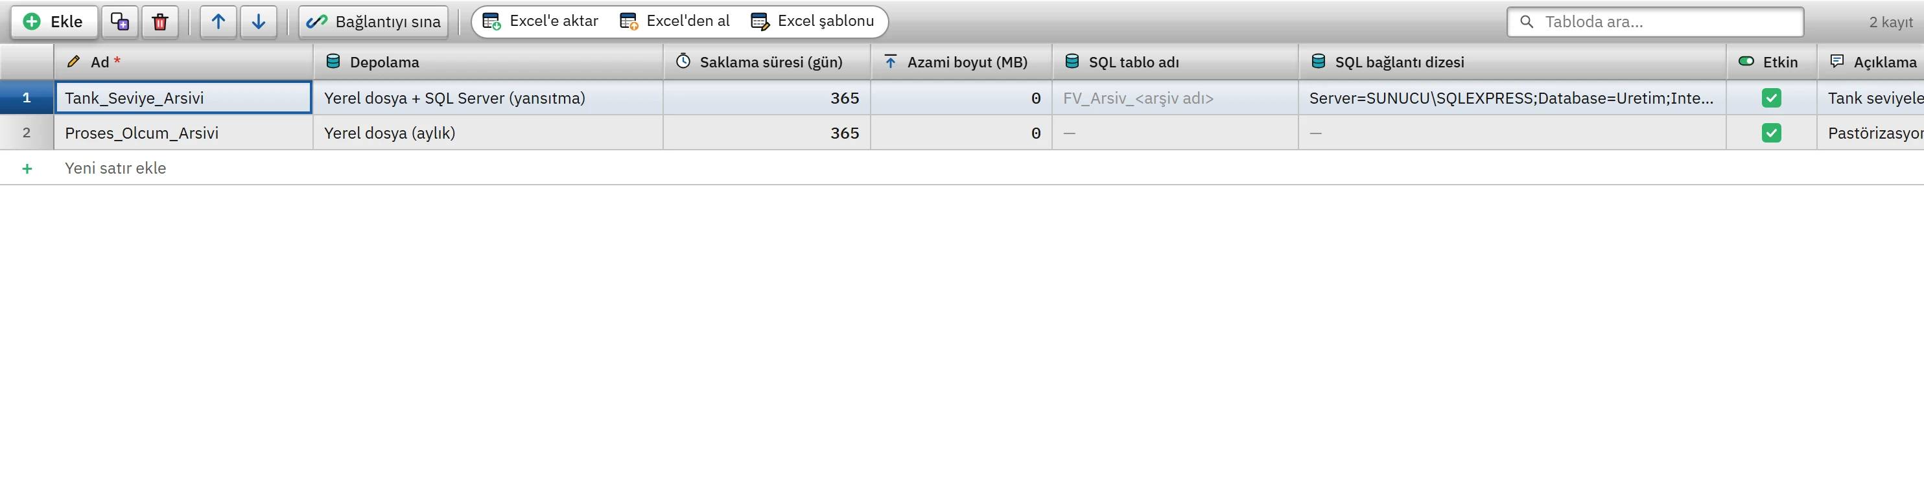This screenshot has height=482, width=1924.
Task: Click the Ekle add button
Action: click(53, 21)
